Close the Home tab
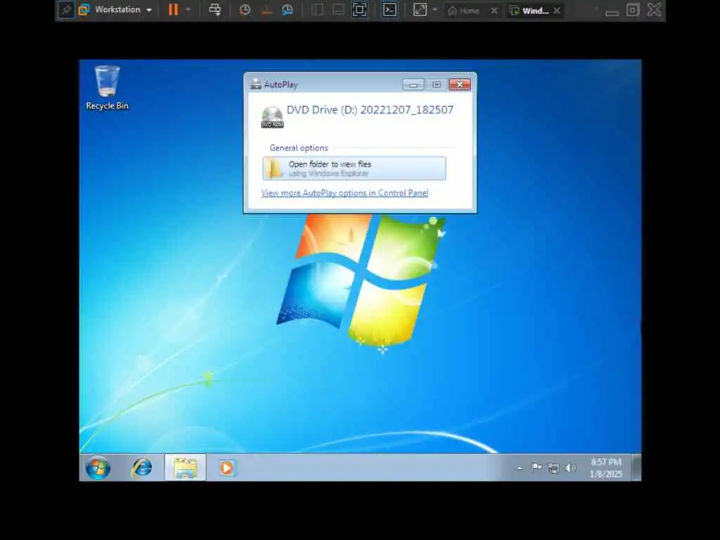Image resolution: width=720 pixels, height=540 pixels. click(494, 11)
